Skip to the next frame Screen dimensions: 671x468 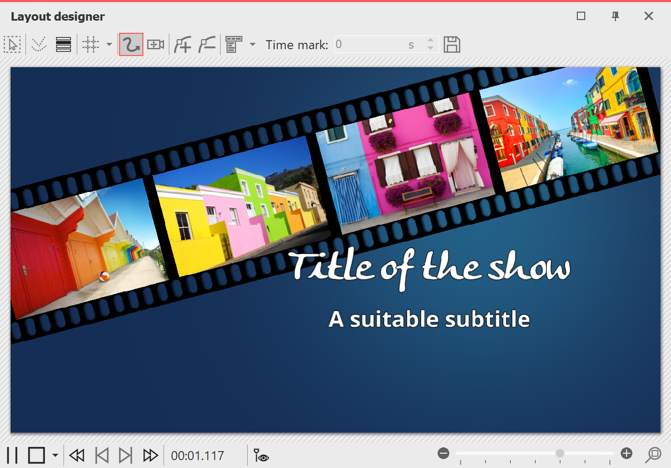point(125,455)
